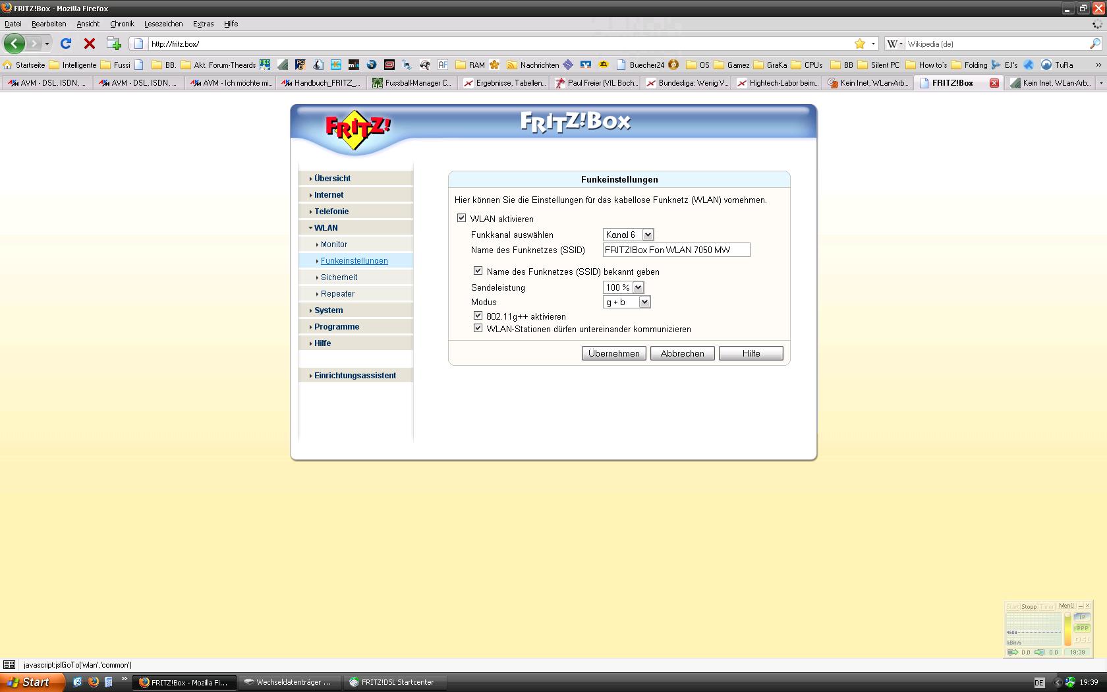Viewport: 1107px width, 692px height.
Task: Click the Firefox quick launch icon in taskbar
Action: tap(93, 682)
